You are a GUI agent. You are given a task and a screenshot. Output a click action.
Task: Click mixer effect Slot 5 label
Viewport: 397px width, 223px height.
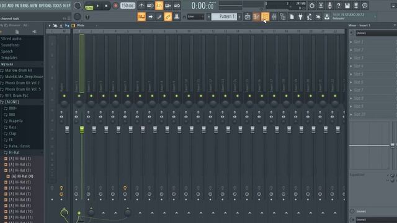tap(359, 74)
